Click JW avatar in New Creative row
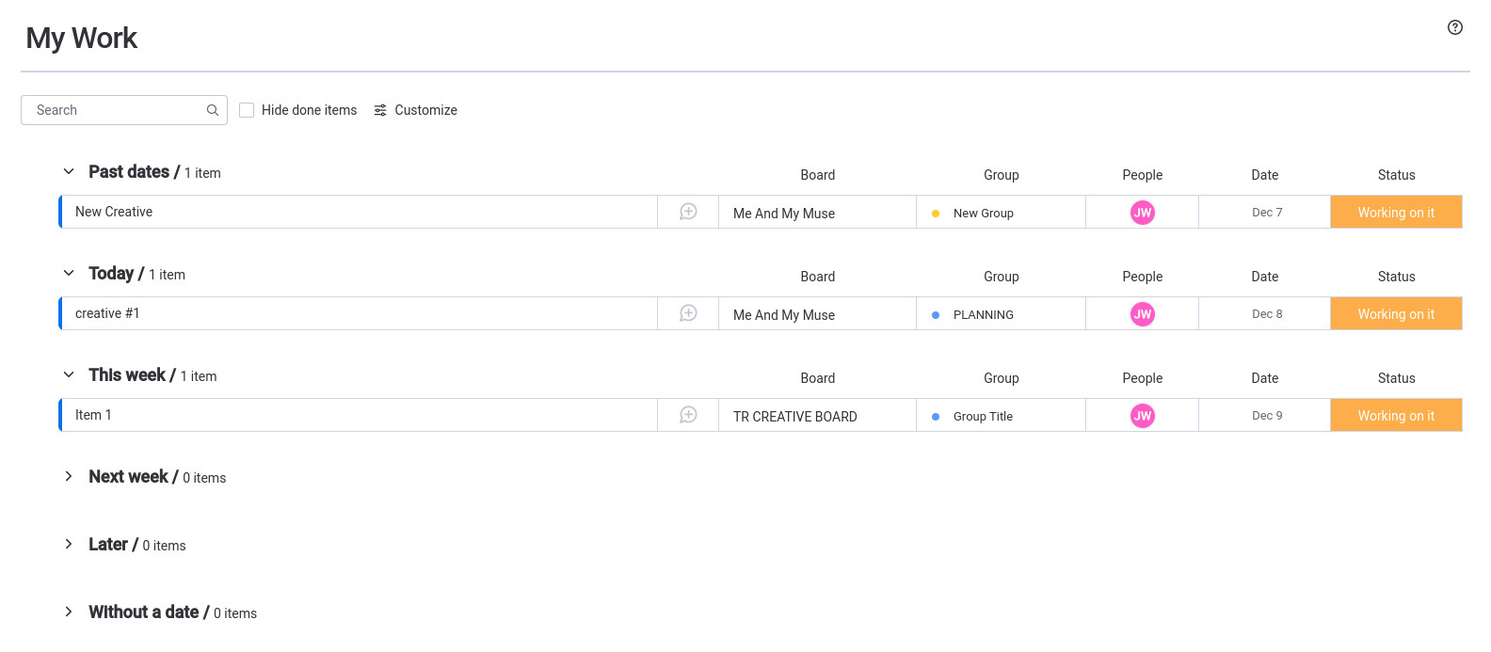The image size is (1491, 652). [1142, 213]
